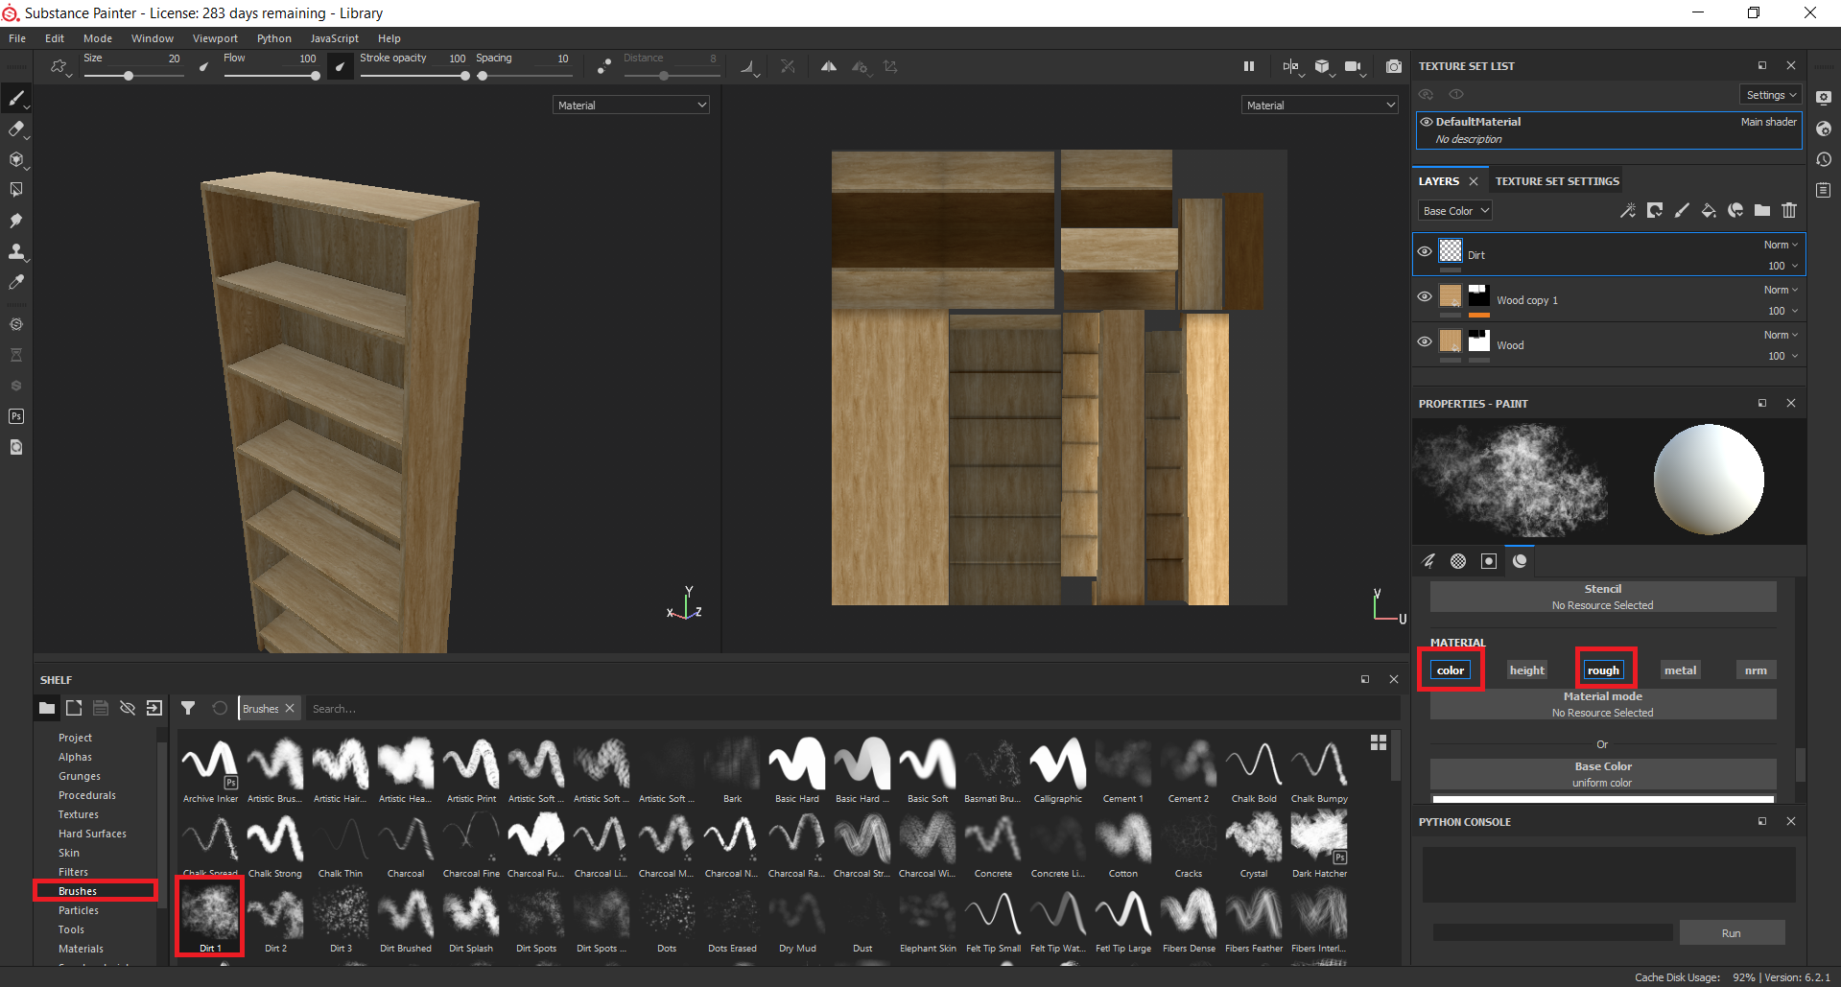This screenshot has width=1841, height=987.
Task: Open the Stencil properties tab icon
Action: (x=1489, y=561)
